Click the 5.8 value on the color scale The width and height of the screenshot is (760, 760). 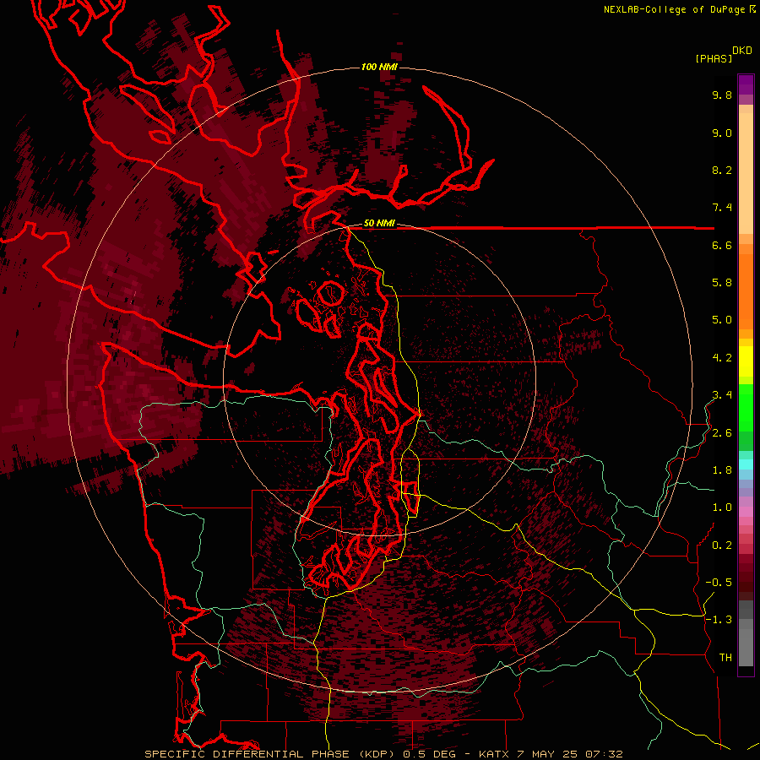tap(722, 283)
